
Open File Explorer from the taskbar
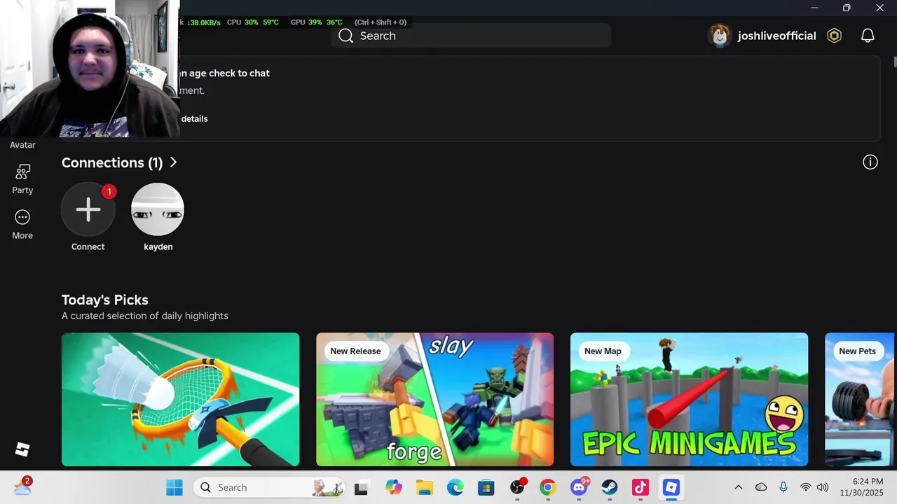424,488
